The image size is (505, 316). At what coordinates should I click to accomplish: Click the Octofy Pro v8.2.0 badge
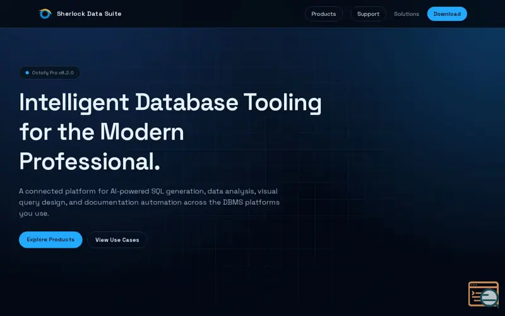click(50, 73)
